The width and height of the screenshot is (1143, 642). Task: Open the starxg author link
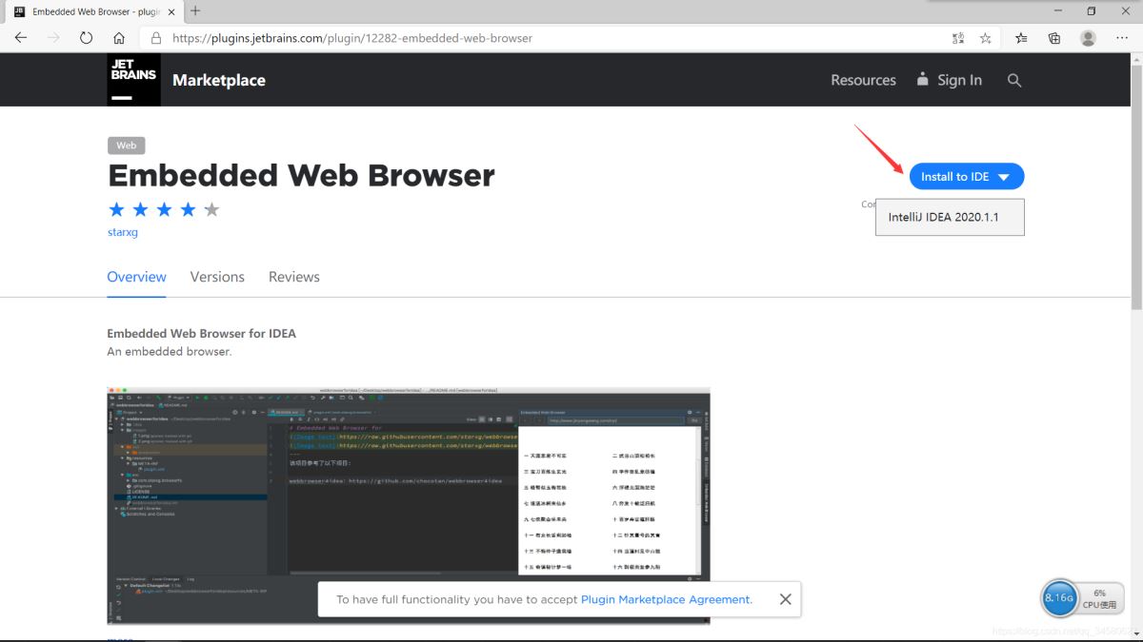pyautogui.click(x=123, y=232)
